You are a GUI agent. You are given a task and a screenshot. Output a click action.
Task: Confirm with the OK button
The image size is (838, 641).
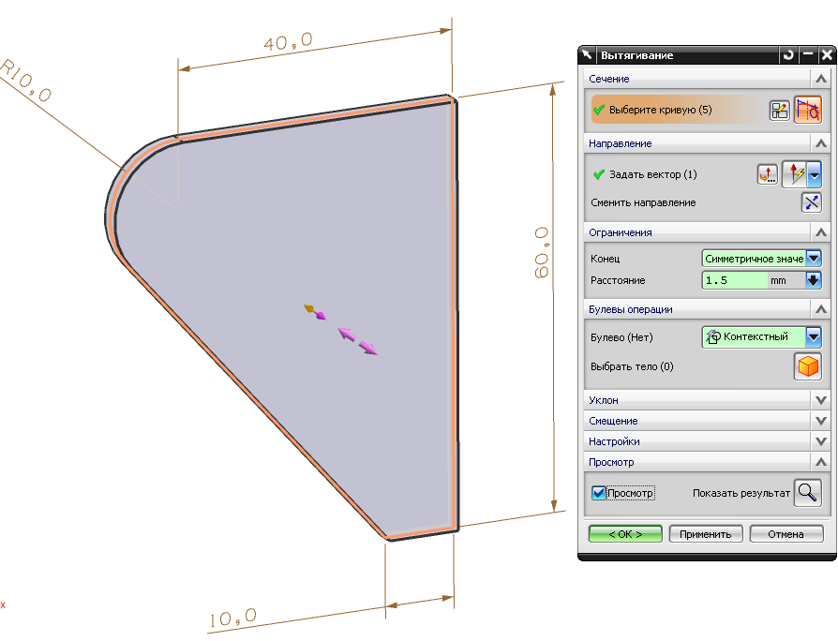pos(625,534)
